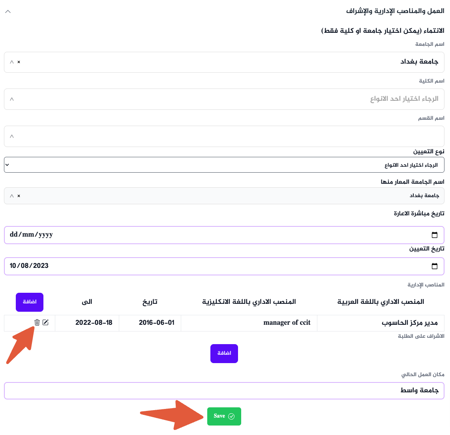The height and width of the screenshot is (435, 450).
Task: Click اضافة button under الاشراف على الطلبة
Action: pos(224,353)
